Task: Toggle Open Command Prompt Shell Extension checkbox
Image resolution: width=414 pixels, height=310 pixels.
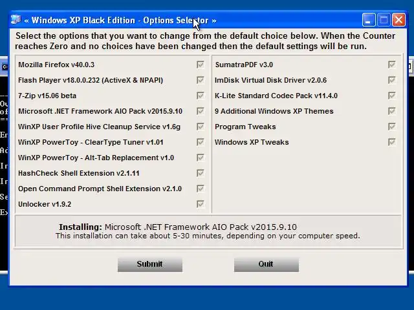Action: coord(201,189)
